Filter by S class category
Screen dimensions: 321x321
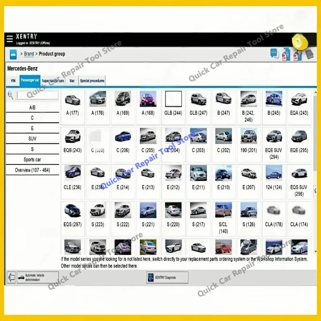[x=33, y=149]
